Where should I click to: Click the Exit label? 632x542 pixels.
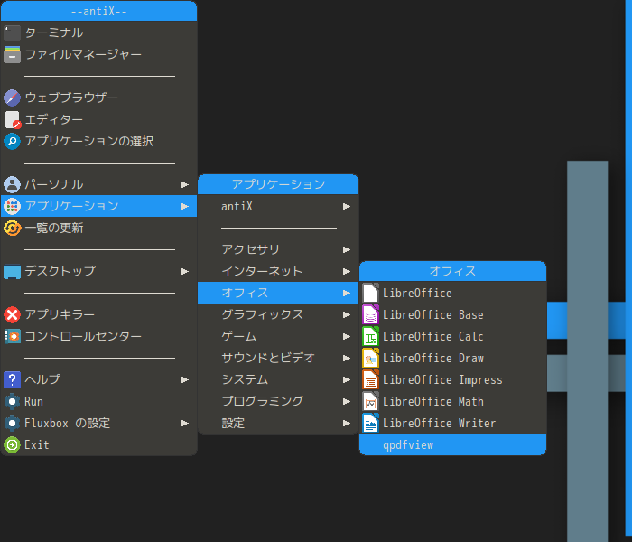[37, 444]
